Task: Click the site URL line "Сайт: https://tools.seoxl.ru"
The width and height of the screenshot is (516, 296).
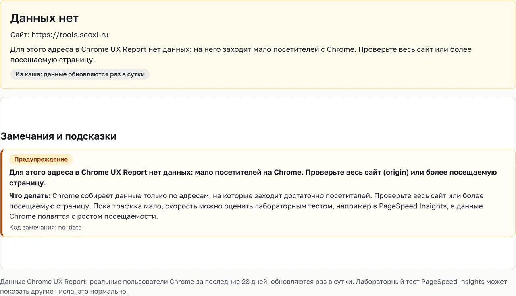Action: click(x=59, y=35)
